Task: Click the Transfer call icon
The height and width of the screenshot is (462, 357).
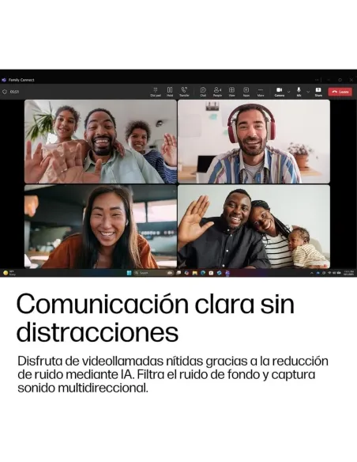Action: point(184,92)
